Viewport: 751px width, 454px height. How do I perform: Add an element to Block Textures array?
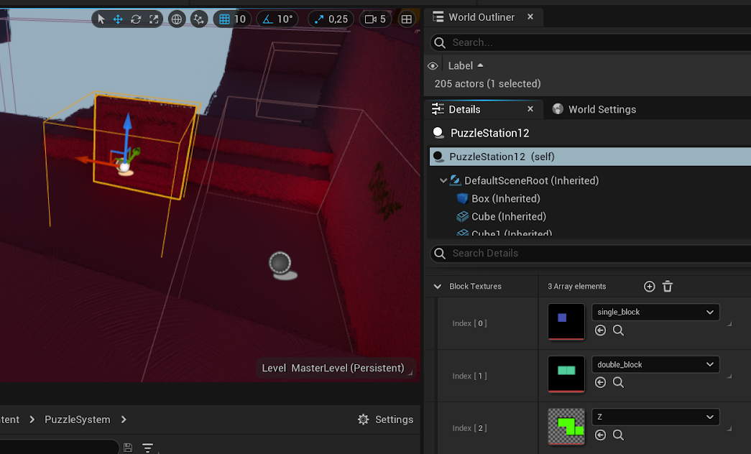click(650, 287)
